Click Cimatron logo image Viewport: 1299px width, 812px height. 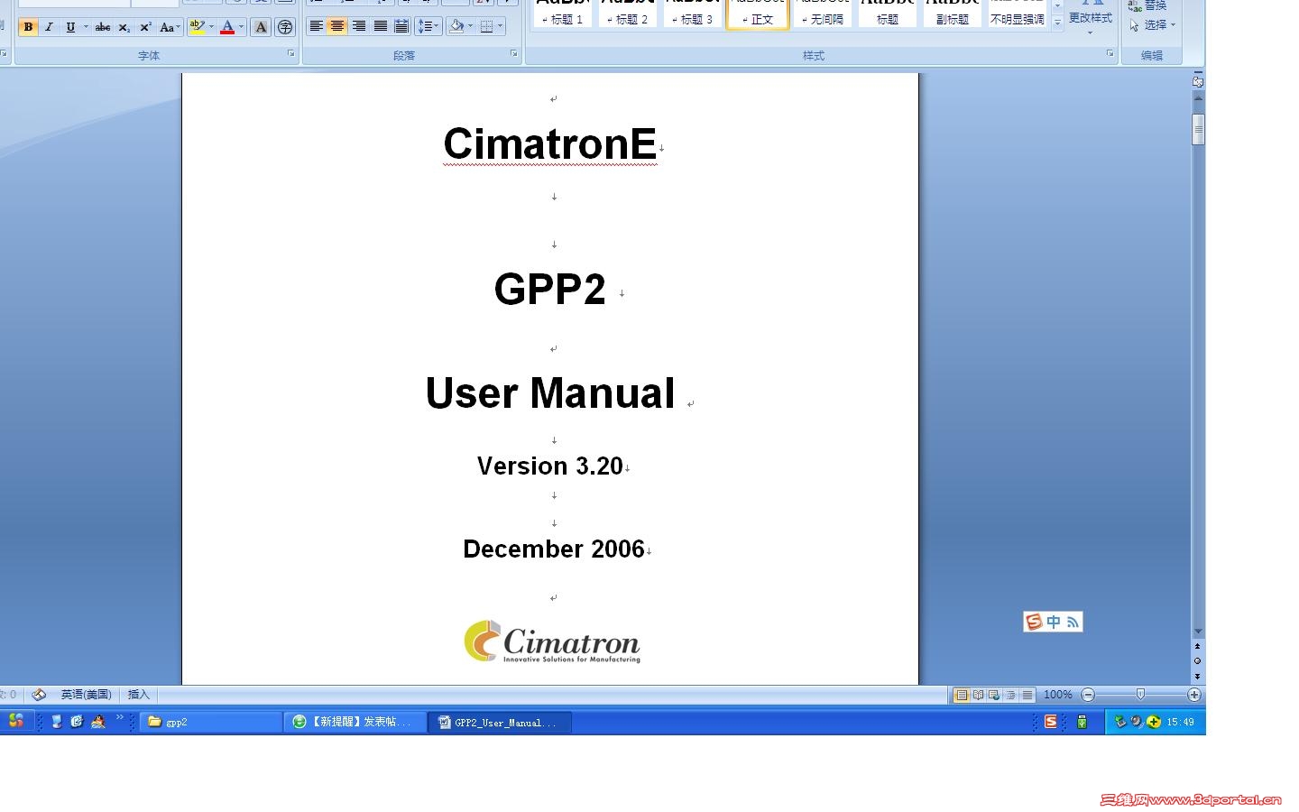coord(552,641)
